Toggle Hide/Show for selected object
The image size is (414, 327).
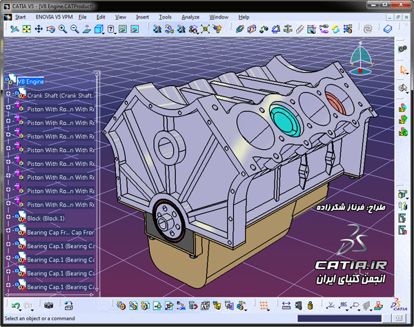point(123,29)
